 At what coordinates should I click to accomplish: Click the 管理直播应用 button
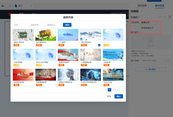coord(149,28)
